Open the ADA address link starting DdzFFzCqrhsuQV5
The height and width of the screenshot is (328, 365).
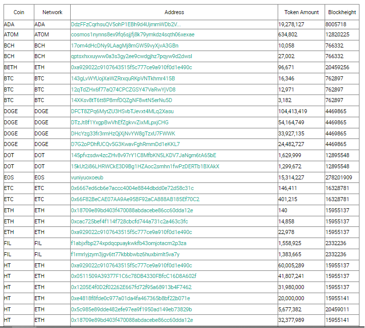[x=126, y=24]
